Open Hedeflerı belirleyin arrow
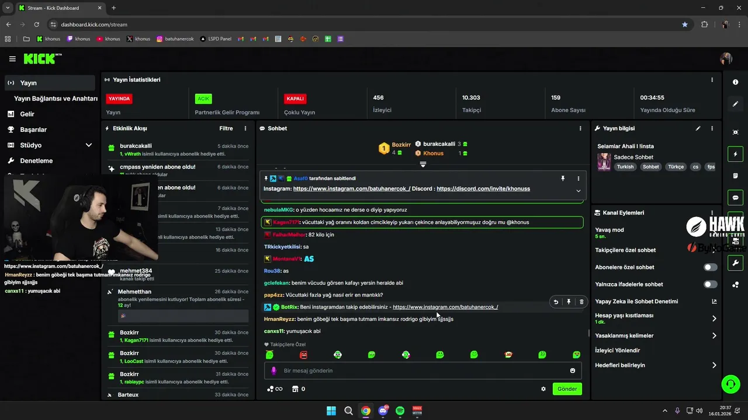The image size is (748, 420). click(x=714, y=365)
